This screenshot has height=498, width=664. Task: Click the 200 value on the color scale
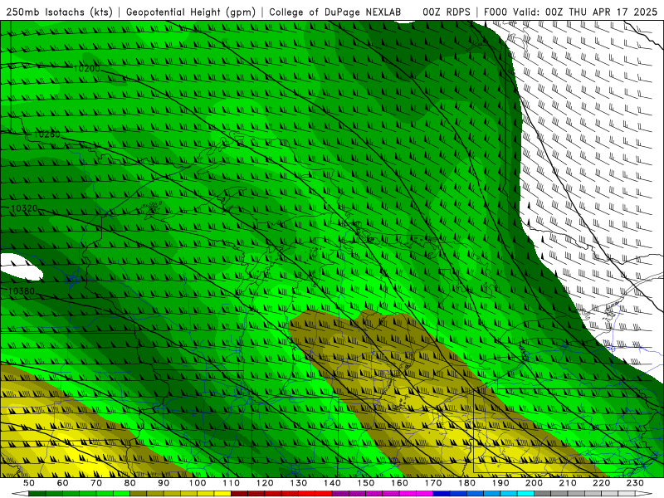[x=535, y=483]
